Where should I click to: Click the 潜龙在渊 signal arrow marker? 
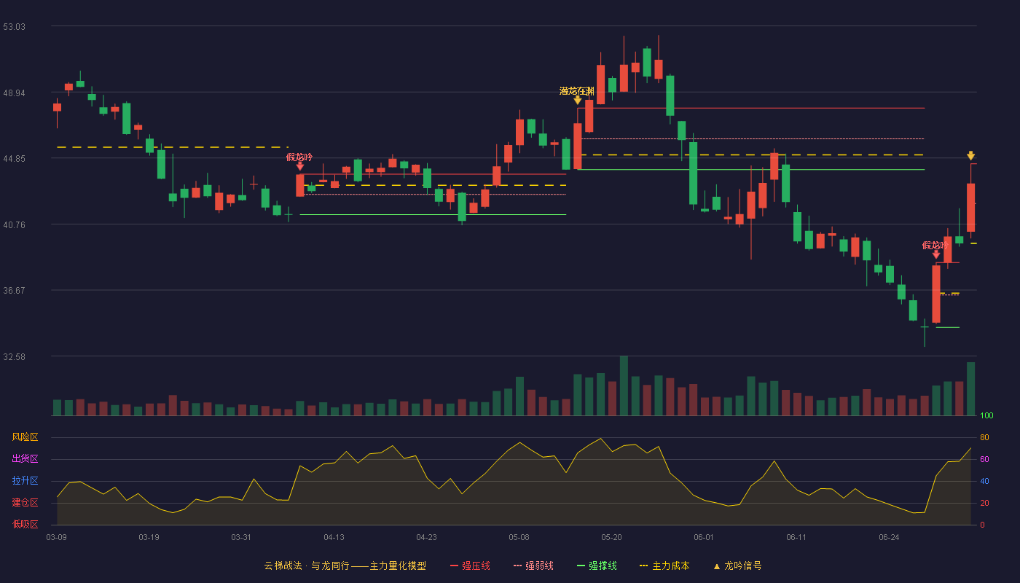tap(577, 100)
